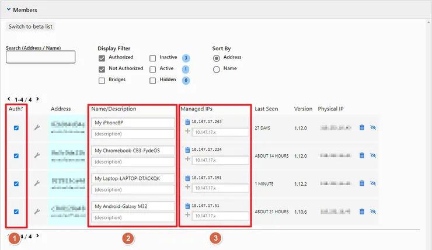Go to previous page above member list
This screenshot has height=250, width=432.
(9, 99)
